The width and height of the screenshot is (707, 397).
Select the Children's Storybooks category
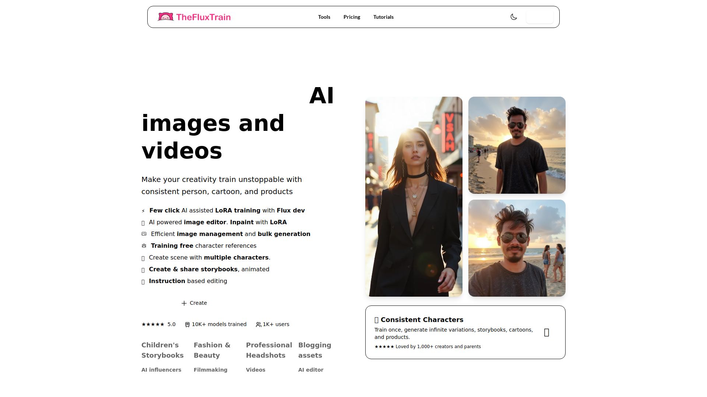pos(162,350)
